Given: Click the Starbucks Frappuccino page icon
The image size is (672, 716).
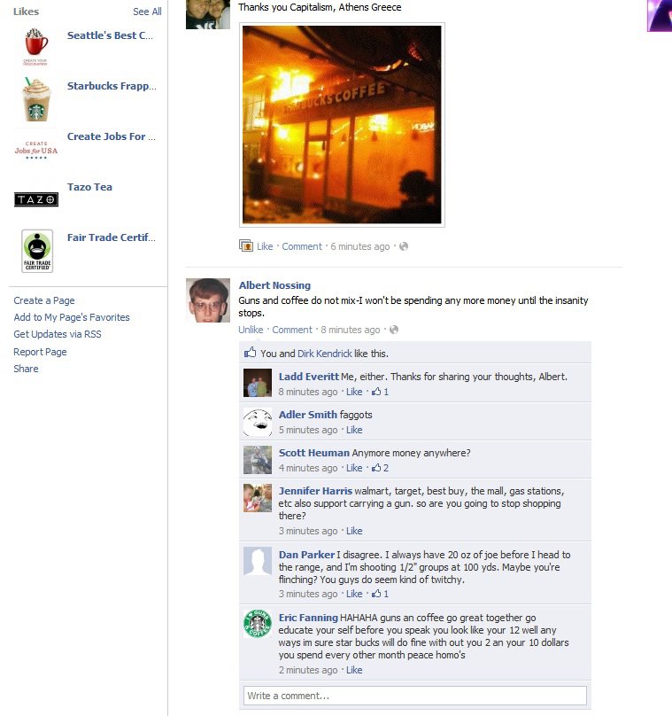Looking at the screenshot, I should [36, 98].
